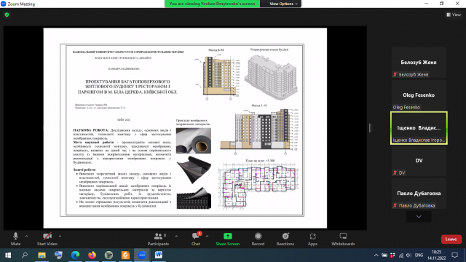Show more participants with down chevron
The width and height of the screenshot is (466, 262).
point(419,217)
